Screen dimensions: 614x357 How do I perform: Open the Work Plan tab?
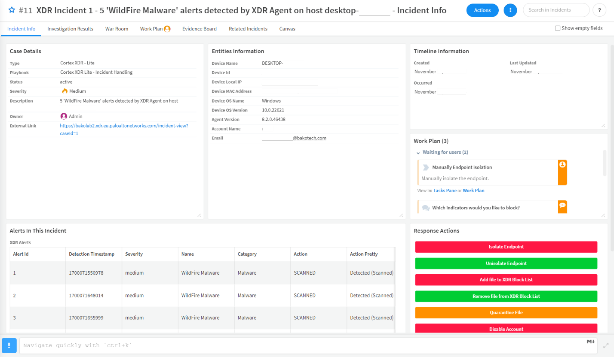point(155,29)
